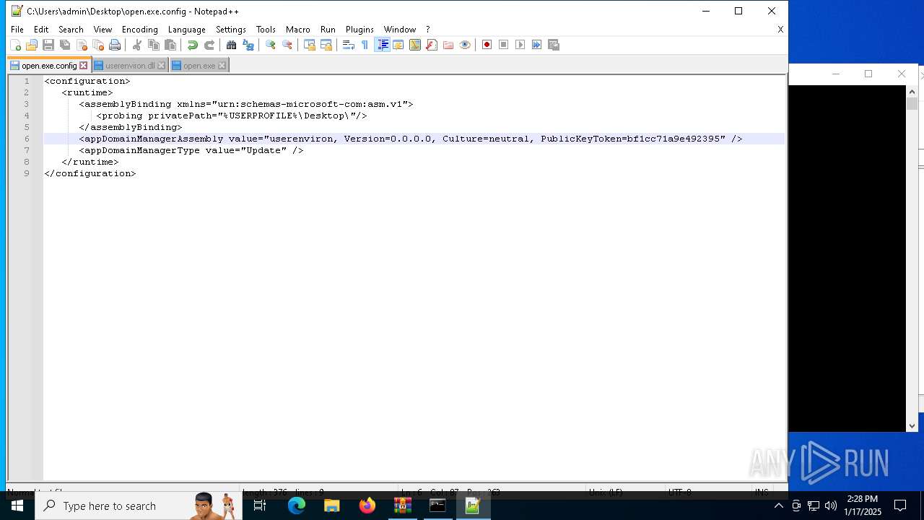
Task: Click scroll-up arrow in black window
Action: [912, 92]
